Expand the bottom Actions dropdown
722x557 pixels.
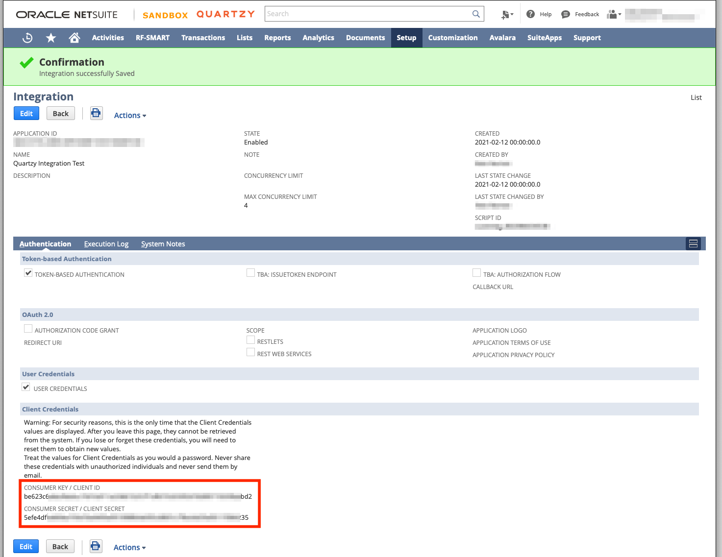(x=129, y=548)
